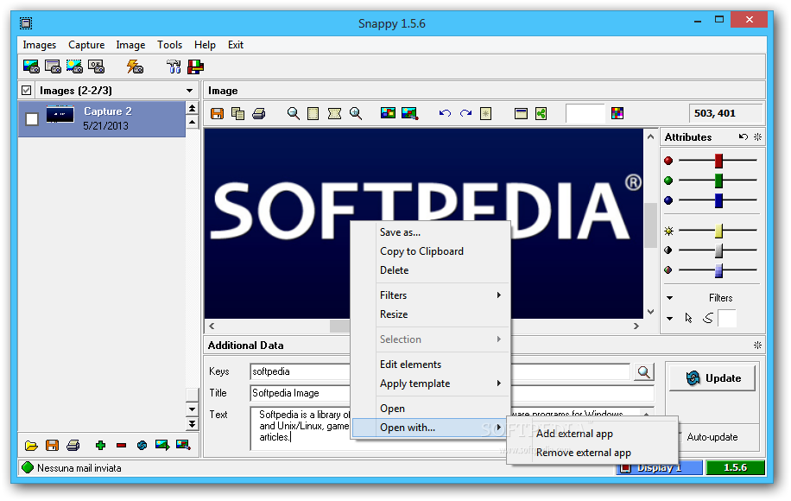Click the zoom in magnifier icon
Viewport: 791px width, 501px height.
click(x=356, y=113)
